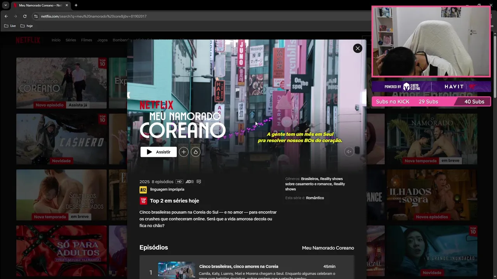Go forward with the browser forward arrow

coord(16,16)
